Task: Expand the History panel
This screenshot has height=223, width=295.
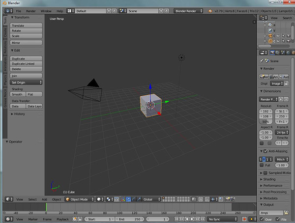Action: point(20,114)
